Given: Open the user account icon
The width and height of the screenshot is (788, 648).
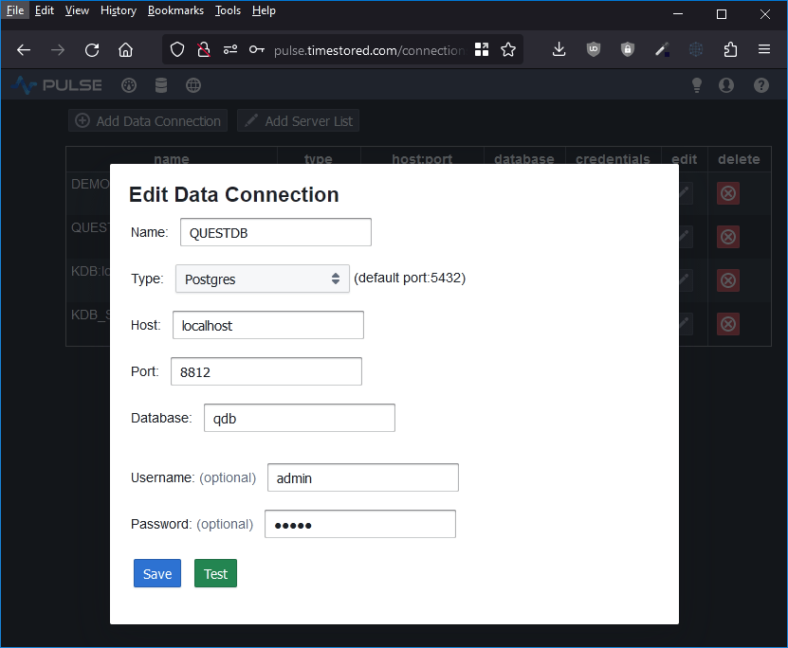Looking at the screenshot, I should click(x=726, y=85).
